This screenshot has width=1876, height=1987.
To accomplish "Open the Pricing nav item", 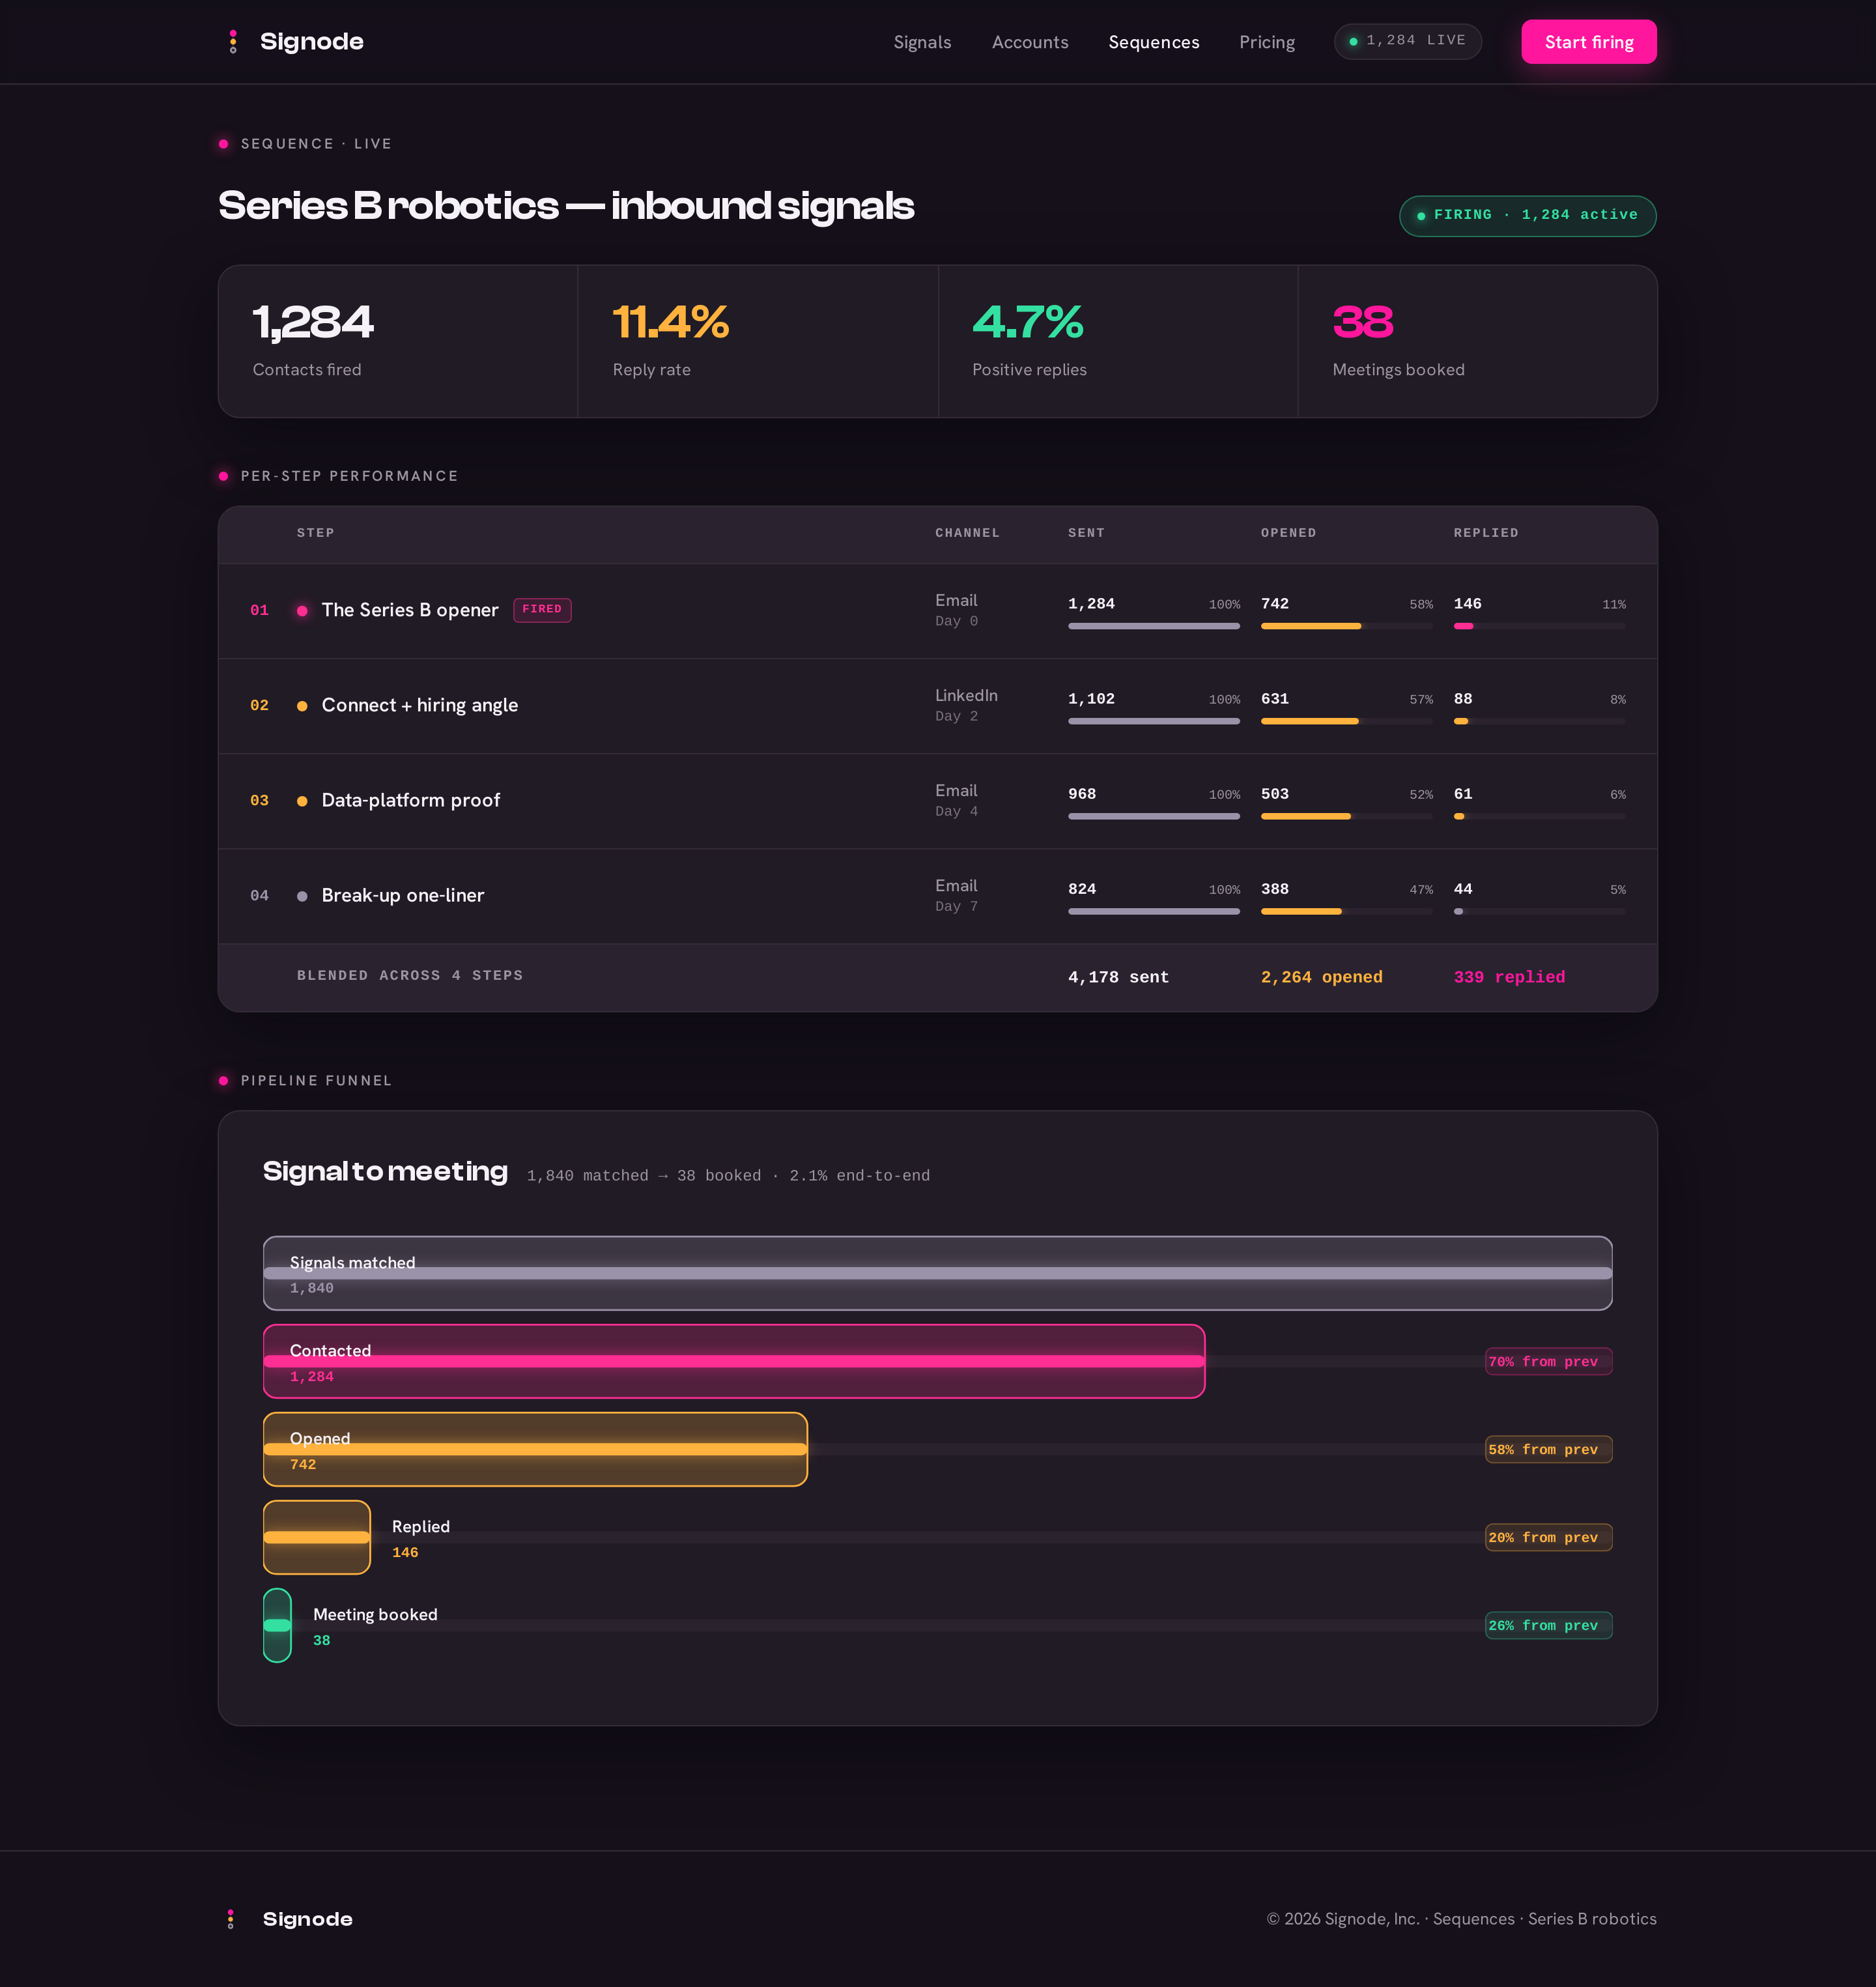I will coord(1266,42).
